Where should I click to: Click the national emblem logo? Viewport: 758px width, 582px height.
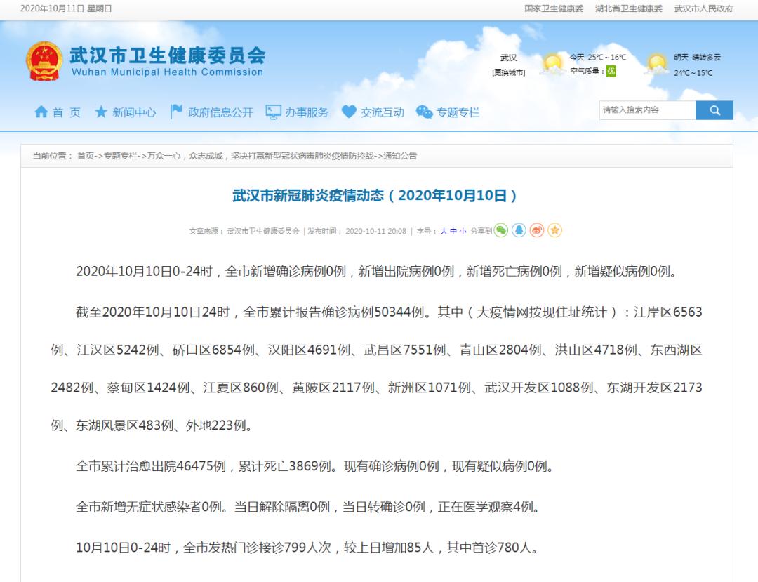(x=44, y=61)
